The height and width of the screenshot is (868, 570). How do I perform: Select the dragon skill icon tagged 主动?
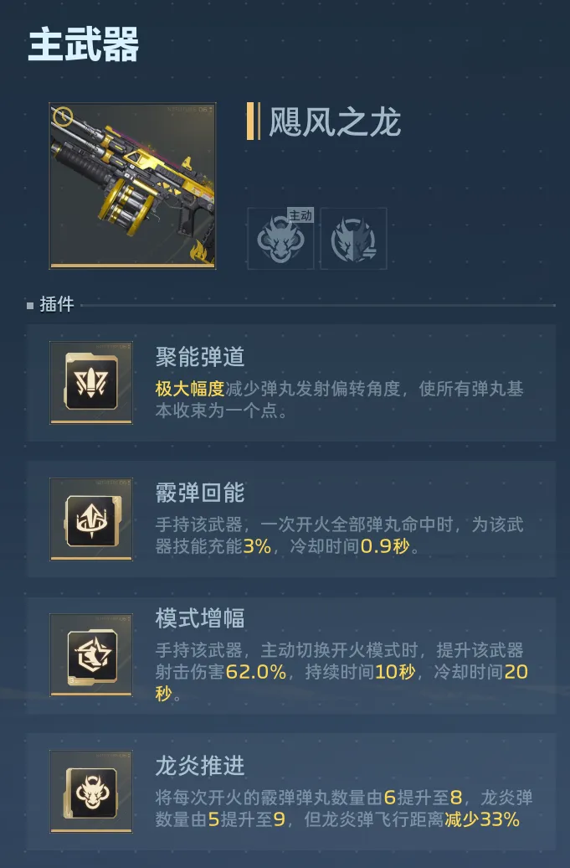[x=280, y=239]
